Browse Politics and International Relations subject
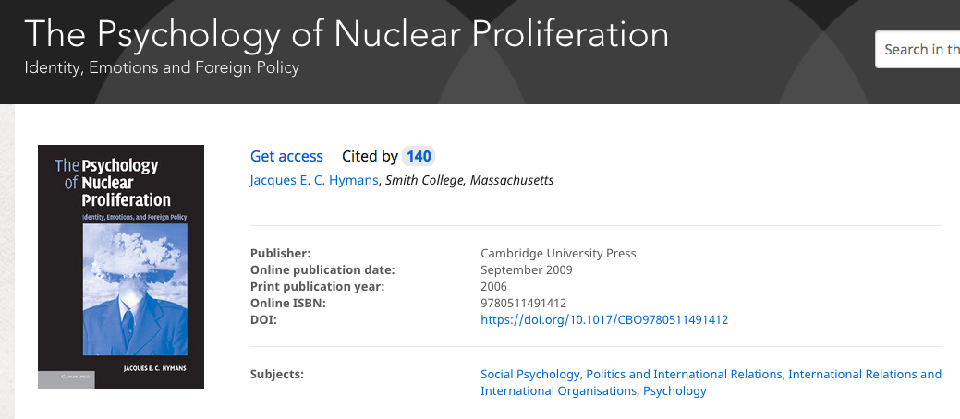The width and height of the screenshot is (960, 419). [x=684, y=375]
